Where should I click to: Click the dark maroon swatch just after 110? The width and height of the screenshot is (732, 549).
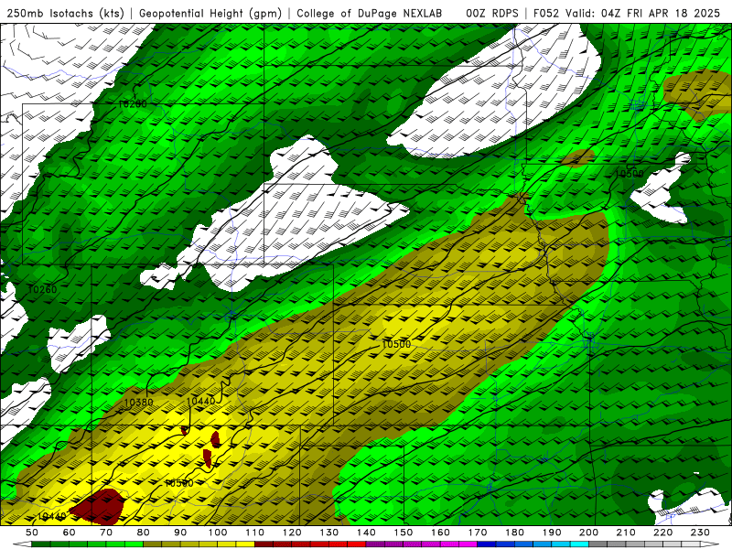pos(264,544)
